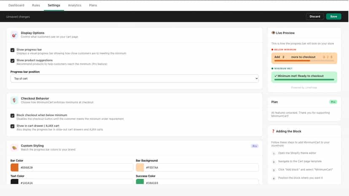Click the Live Preview eye icon
Screen dimensions: 349x196
pyautogui.click(x=273, y=33)
